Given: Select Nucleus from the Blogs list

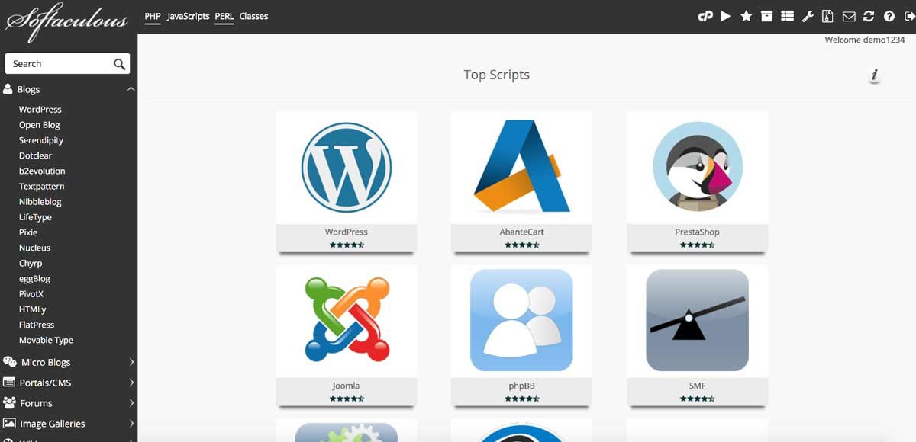Looking at the screenshot, I should point(35,248).
